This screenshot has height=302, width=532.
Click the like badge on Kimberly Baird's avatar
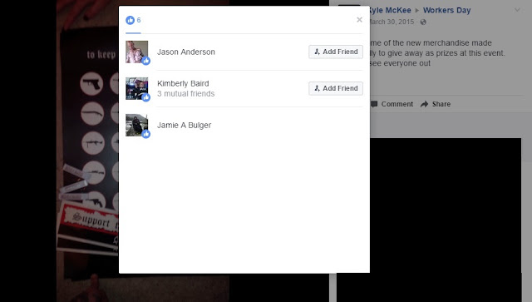point(146,97)
